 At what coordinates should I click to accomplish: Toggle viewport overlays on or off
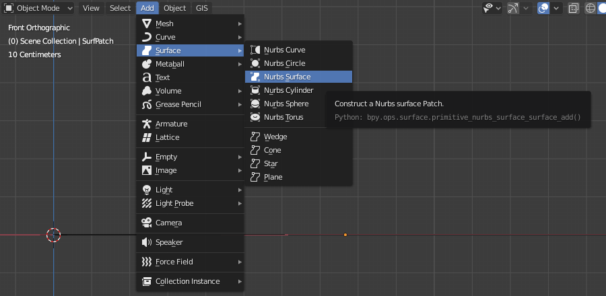(x=543, y=8)
